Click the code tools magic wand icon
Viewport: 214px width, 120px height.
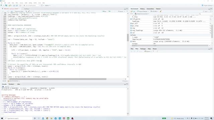tap(29, 11)
